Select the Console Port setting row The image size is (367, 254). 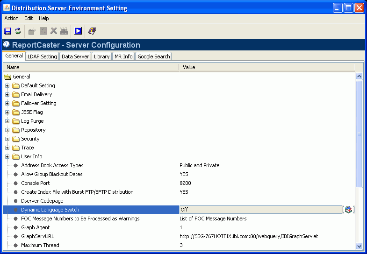coord(179,183)
